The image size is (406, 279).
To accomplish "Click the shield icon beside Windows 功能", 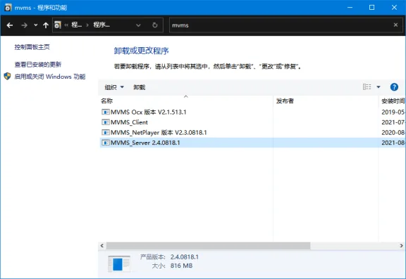I will point(7,76).
